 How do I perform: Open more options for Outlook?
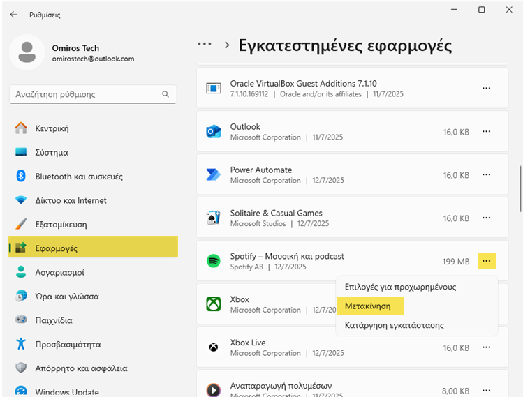pos(486,131)
